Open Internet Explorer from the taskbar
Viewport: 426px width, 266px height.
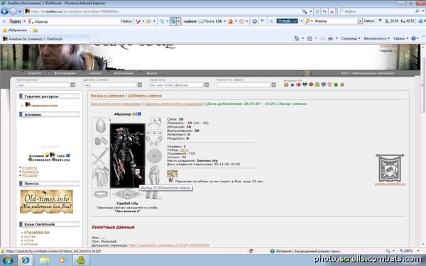click(x=26, y=260)
